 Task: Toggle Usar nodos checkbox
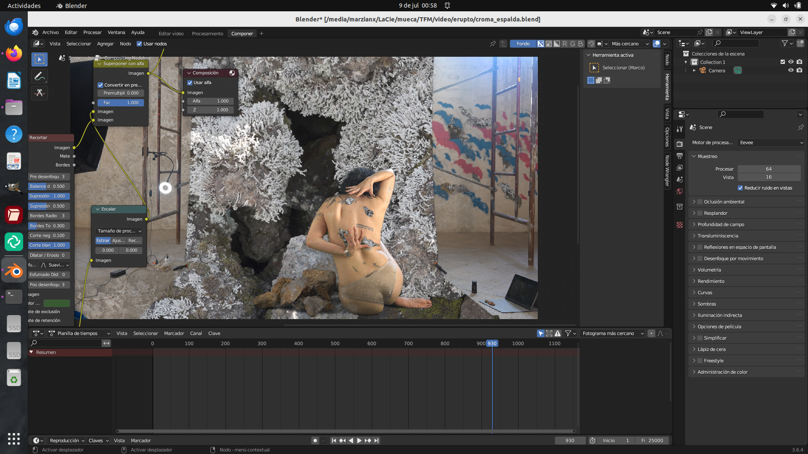(139, 44)
